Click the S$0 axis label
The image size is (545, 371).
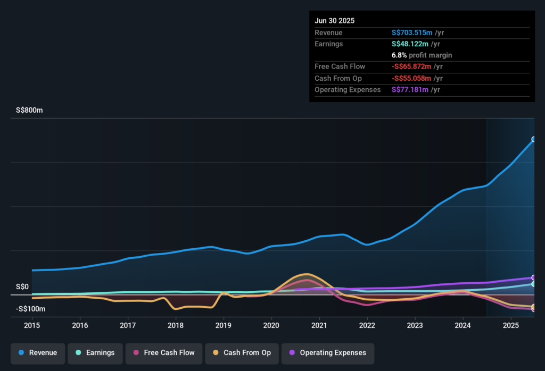pyautogui.click(x=22, y=286)
